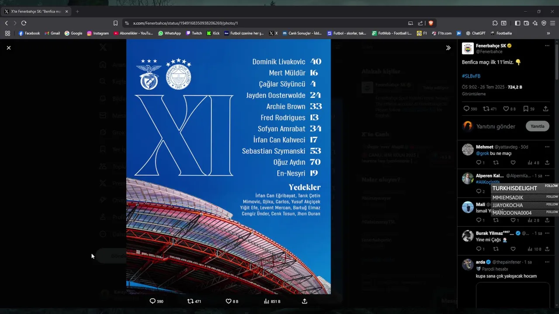This screenshot has height=314, width=559.
Task: Share icon below the lineup photo
Action: click(304, 301)
